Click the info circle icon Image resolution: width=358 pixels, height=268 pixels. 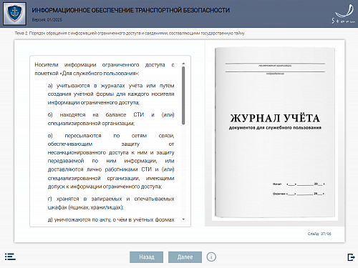coord(211,257)
